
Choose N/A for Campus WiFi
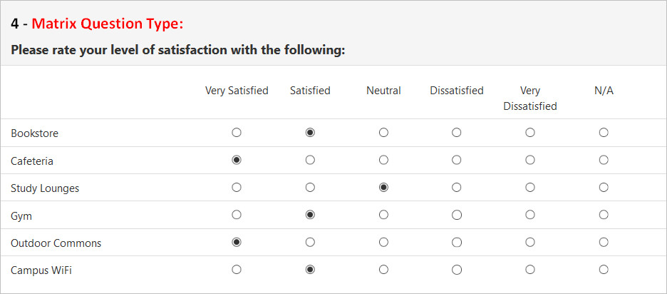pyautogui.click(x=603, y=269)
